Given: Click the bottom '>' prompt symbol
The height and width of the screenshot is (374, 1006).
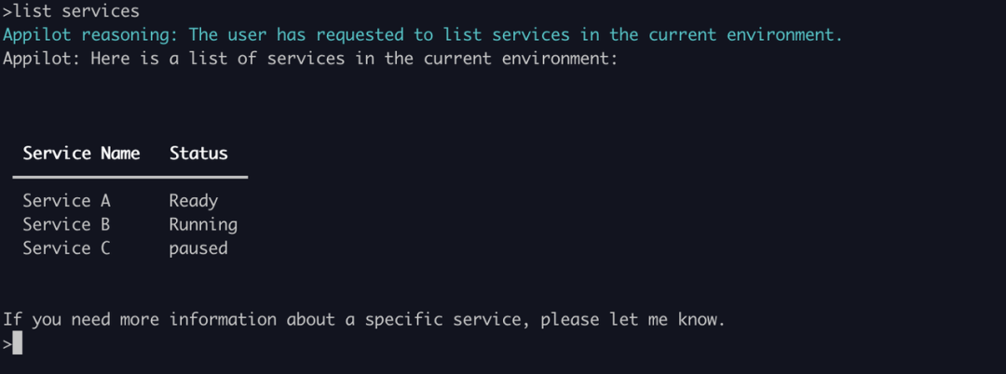Looking at the screenshot, I should [7, 344].
